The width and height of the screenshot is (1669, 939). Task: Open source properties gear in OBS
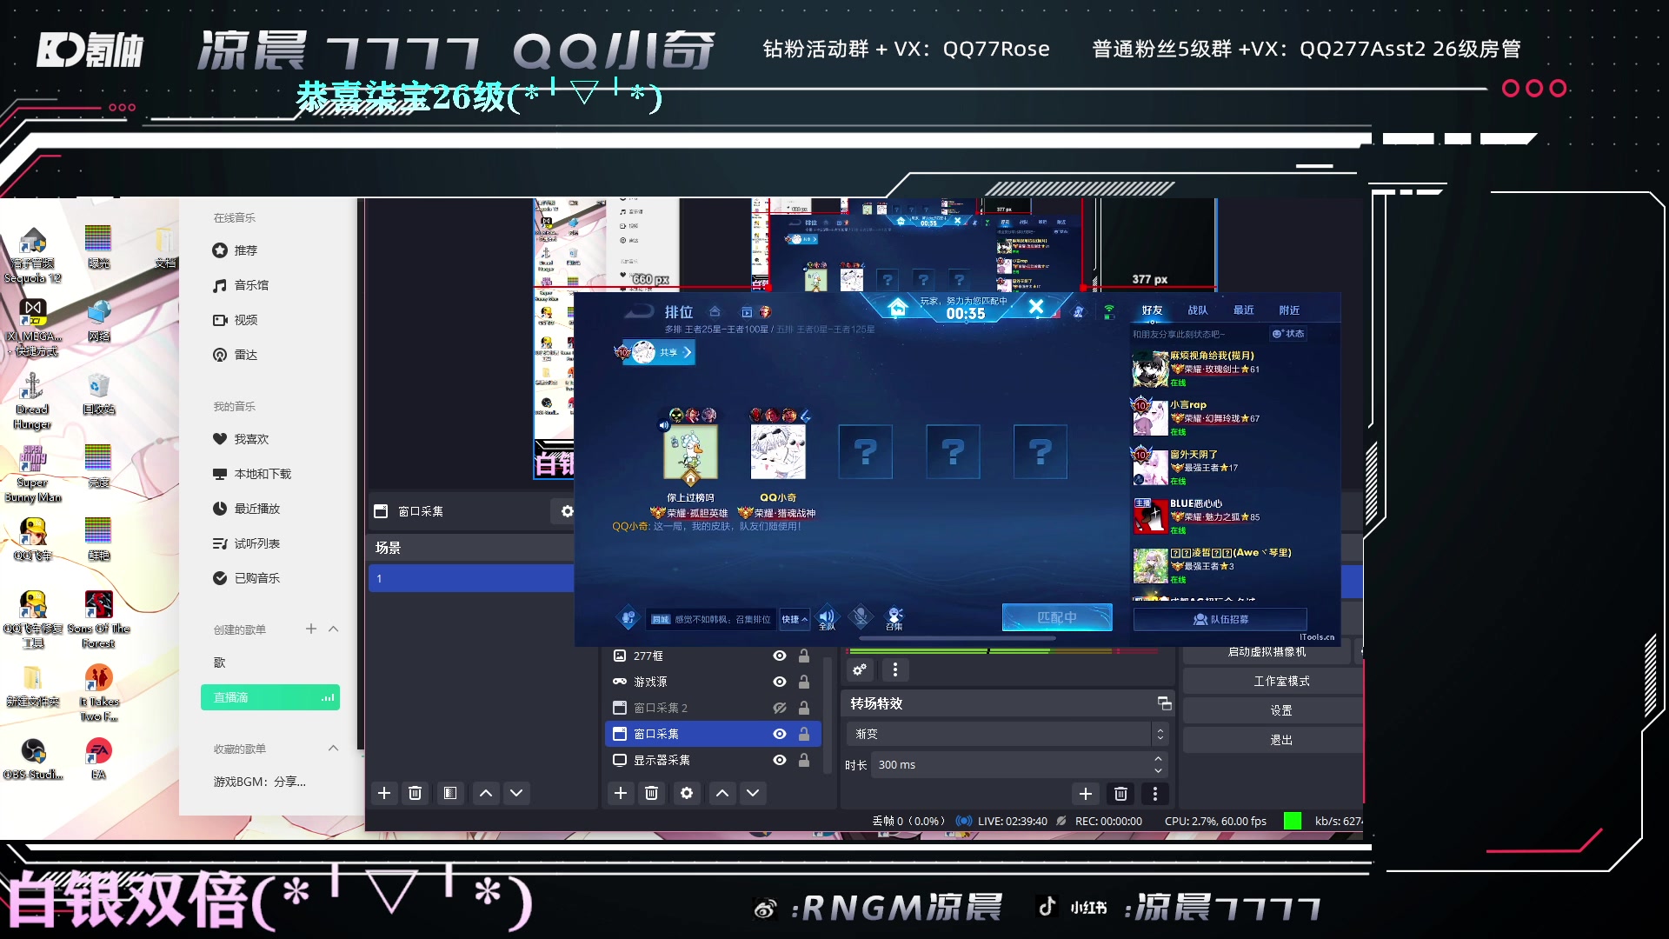687,793
